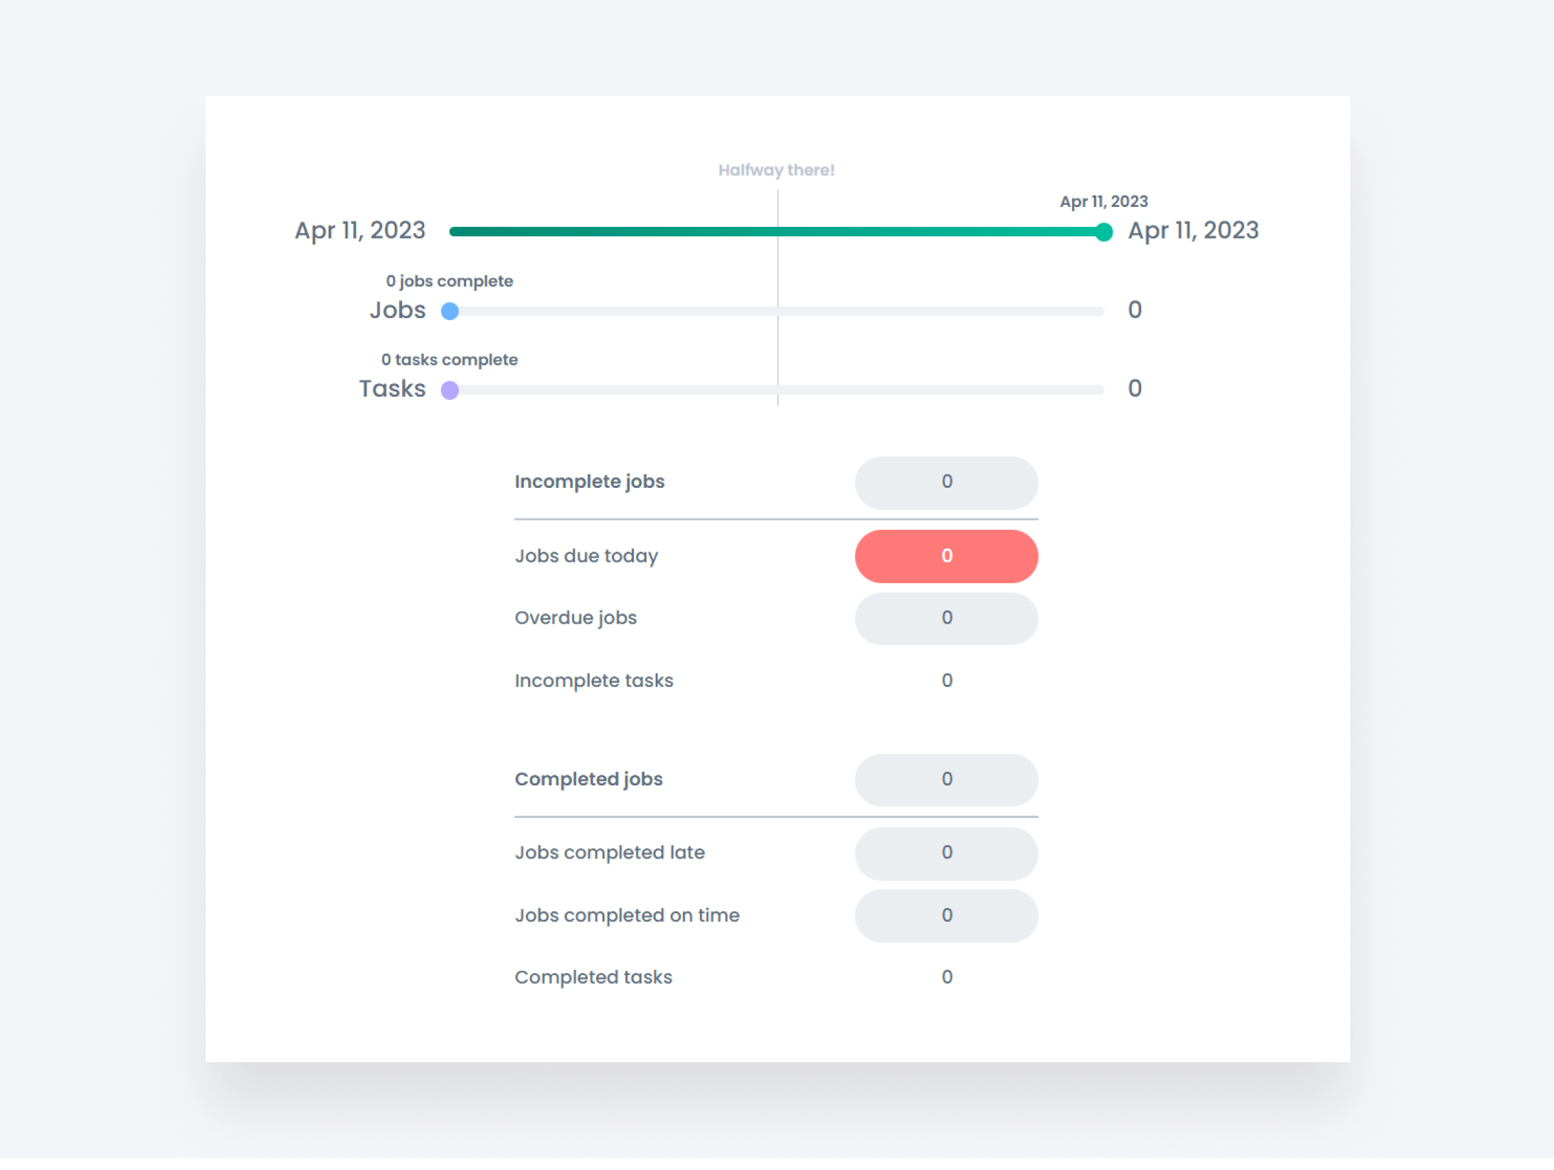The height and width of the screenshot is (1170, 1554).
Task: Click the Completed jobs count badge
Action: point(946,779)
